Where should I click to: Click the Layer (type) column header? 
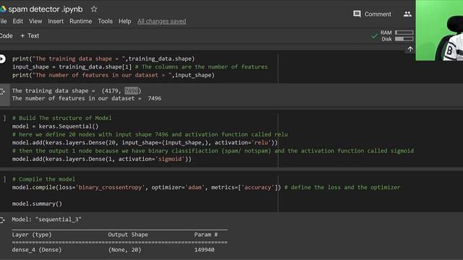32,235
